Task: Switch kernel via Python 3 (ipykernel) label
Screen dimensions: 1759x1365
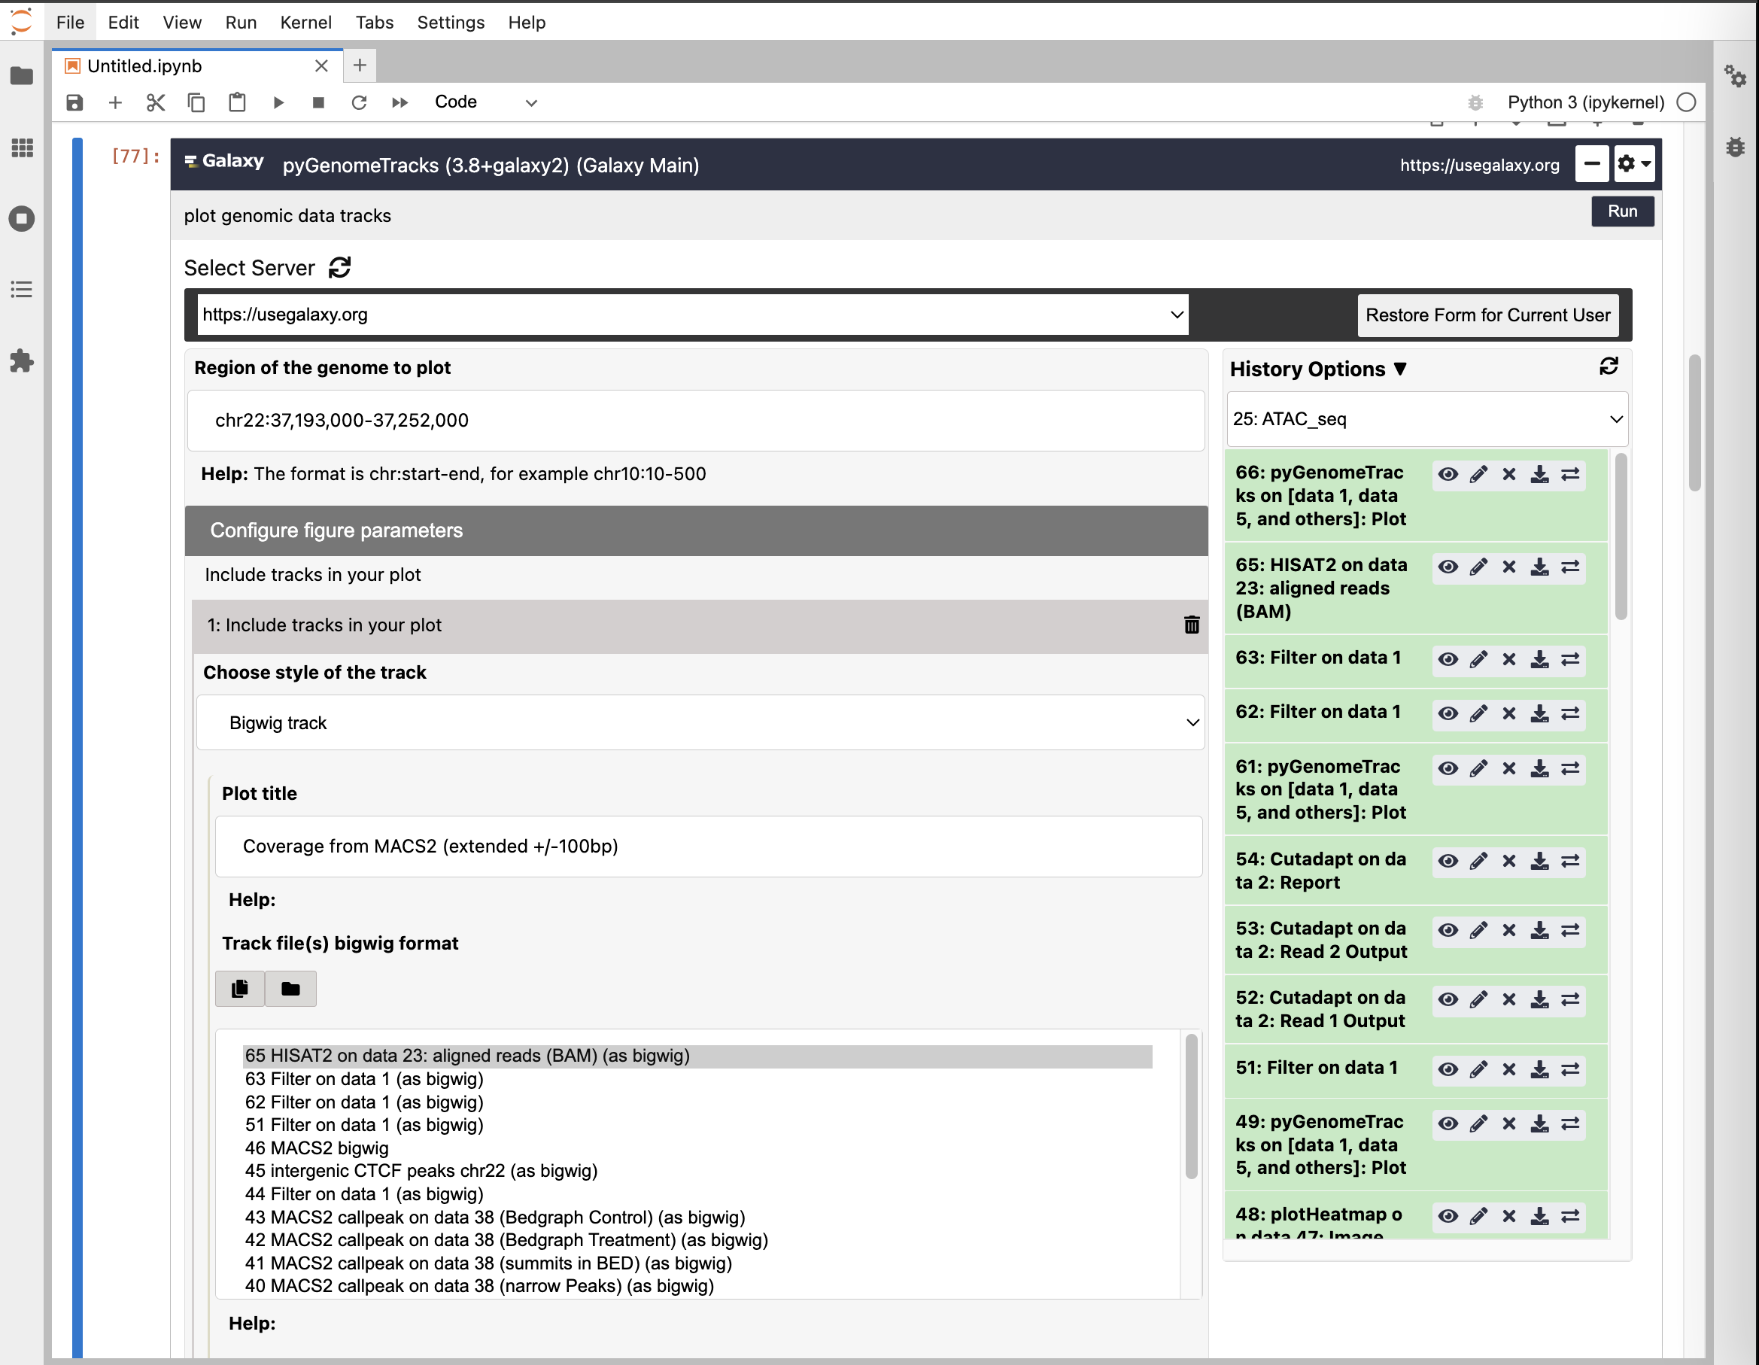Action: [1585, 102]
